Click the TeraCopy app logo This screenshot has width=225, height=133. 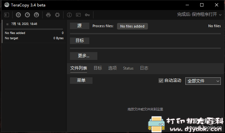tap(7, 5)
